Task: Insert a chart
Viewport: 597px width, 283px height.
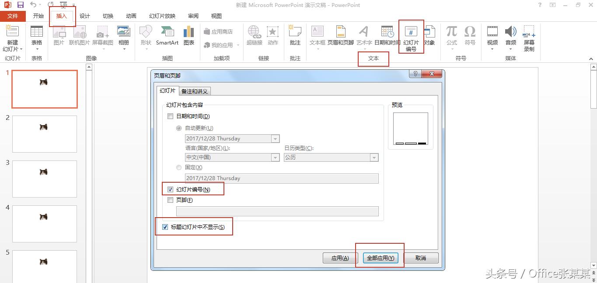Action: tap(188, 37)
